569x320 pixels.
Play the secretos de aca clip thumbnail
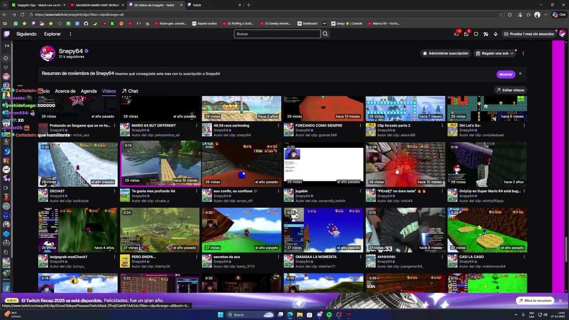coord(241,230)
